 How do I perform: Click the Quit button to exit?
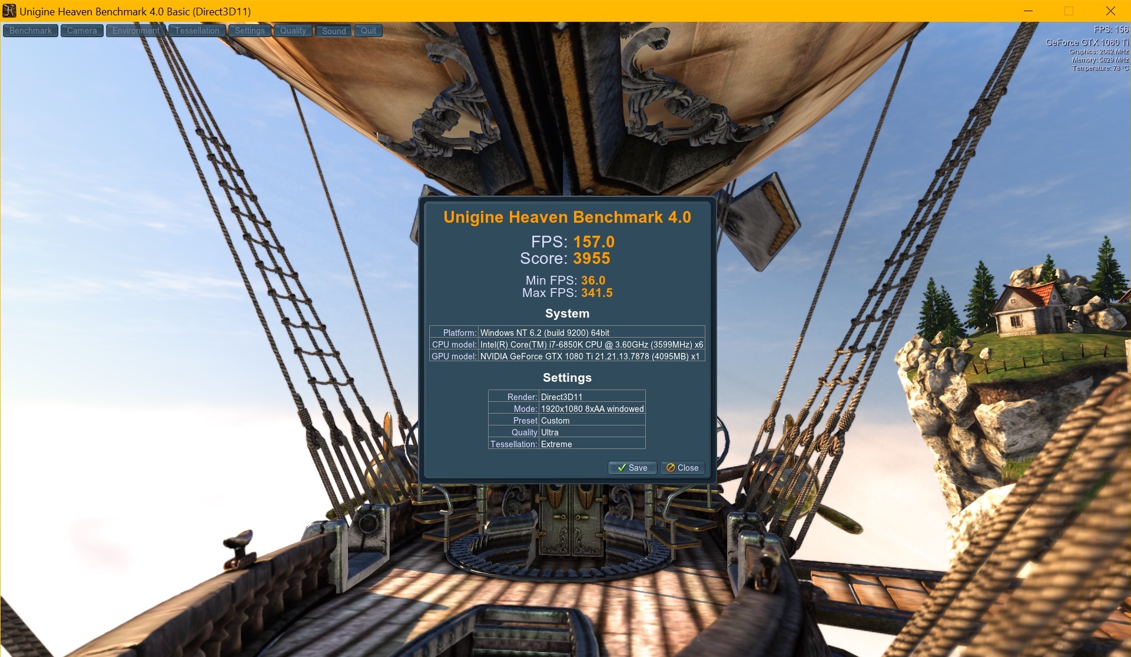[x=367, y=31]
